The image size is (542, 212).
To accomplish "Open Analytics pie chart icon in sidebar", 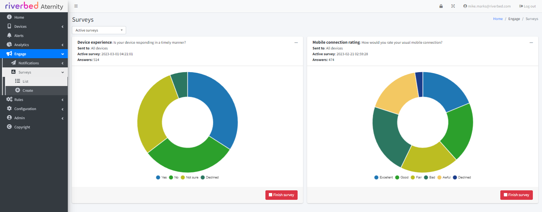I will [9, 45].
